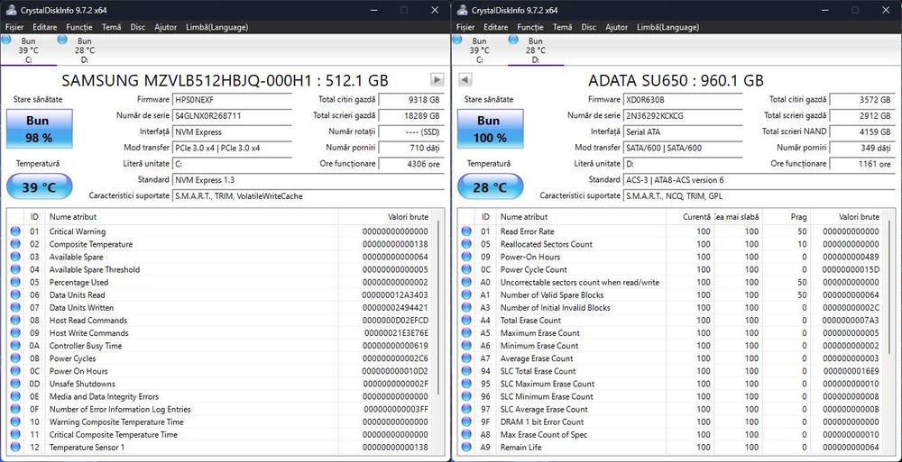The height and width of the screenshot is (462, 902).
Task: Click the 39 °C temperature indicator
Action: (38, 187)
